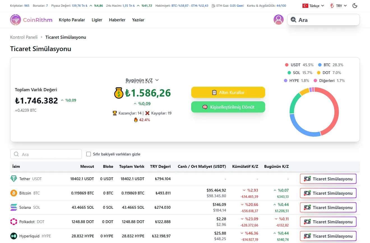Click the red USDT color dot in the chart legend
Image resolution: width=370 pixels, height=243 pixels.
pos(287,65)
